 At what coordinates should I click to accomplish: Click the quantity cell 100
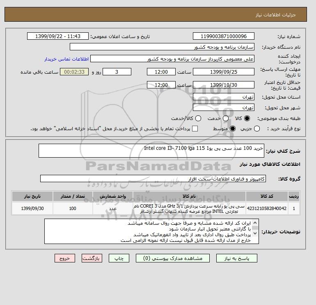(73, 208)
